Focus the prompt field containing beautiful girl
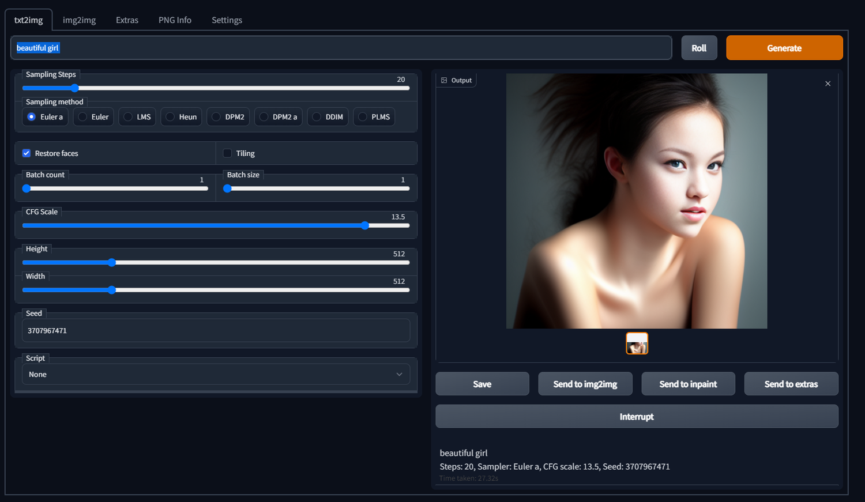Screen dimensions: 865x502 click(x=341, y=48)
